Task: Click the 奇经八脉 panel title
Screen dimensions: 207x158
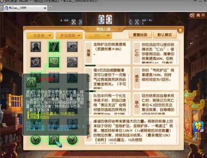Action: point(103,29)
